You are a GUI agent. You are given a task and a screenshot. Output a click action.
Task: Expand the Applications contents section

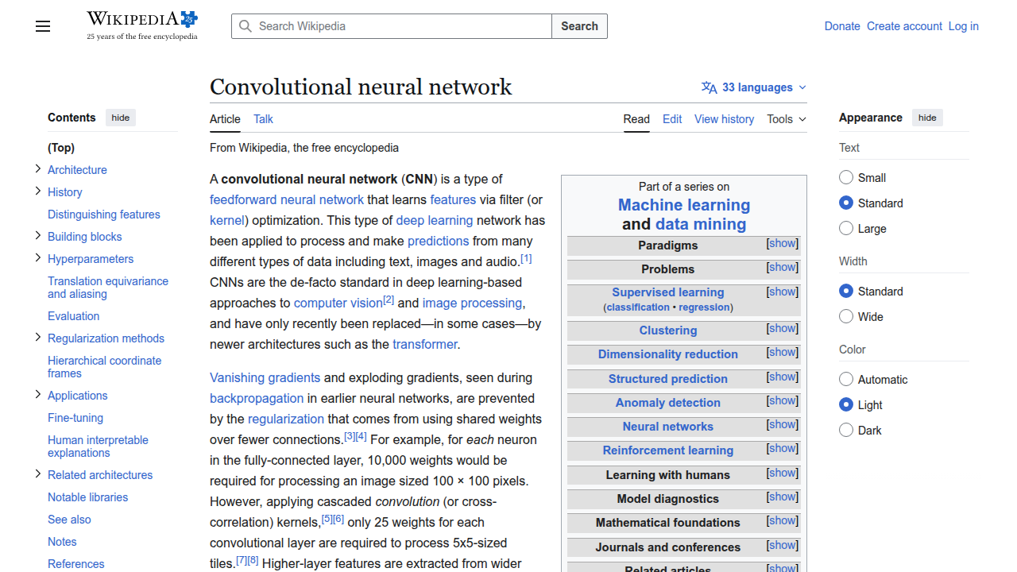point(37,395)
